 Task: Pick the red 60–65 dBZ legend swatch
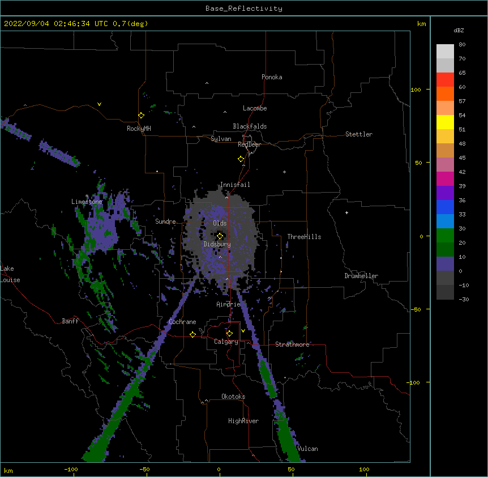pos(445,79)
